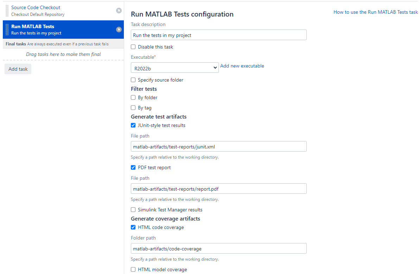This screenshot has width=420, height=274.
Task: Click the Add task button
Action: [18, 69]
